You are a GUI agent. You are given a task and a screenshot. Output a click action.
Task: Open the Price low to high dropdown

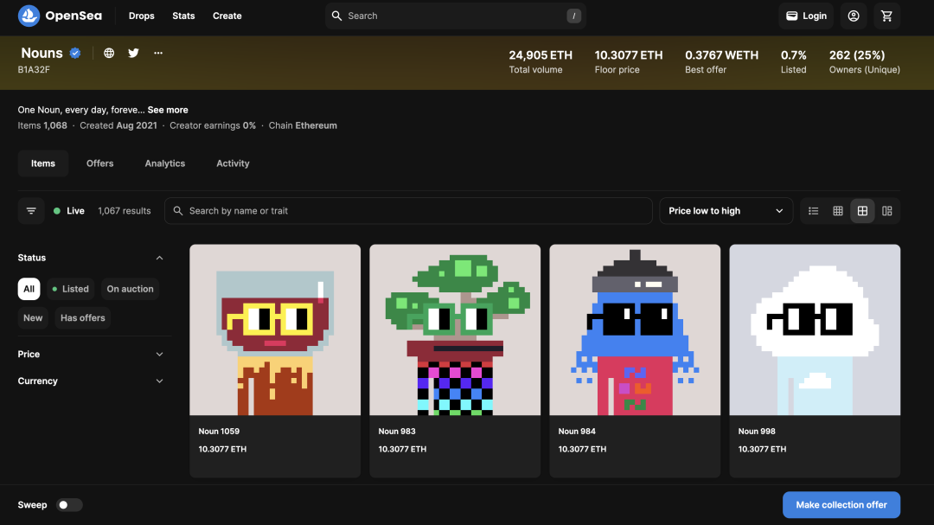tap(726, 211)
